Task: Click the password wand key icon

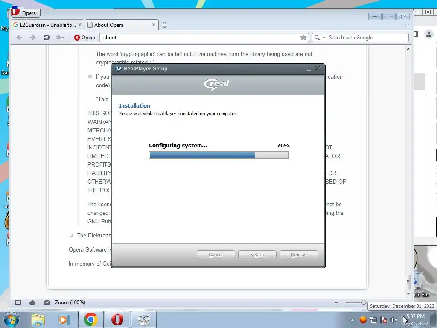Action: pyautogui.click(x=60, y=38)
